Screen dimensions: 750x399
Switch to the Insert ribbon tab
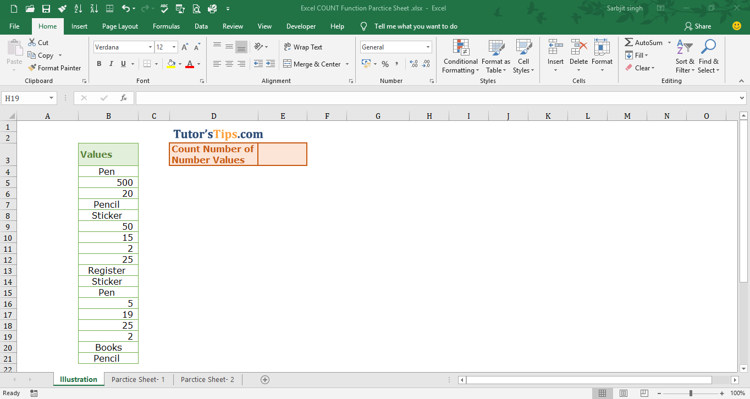79,26
